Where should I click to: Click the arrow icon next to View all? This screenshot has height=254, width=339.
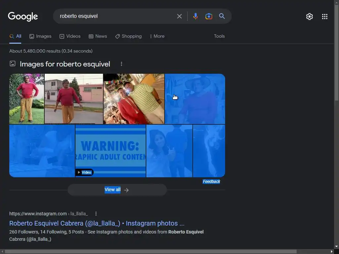click(126, 190)
